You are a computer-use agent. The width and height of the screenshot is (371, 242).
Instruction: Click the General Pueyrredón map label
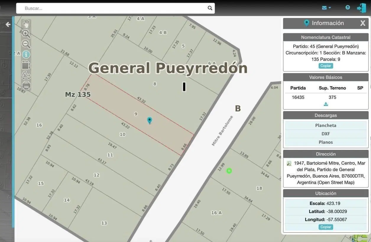coord(168,68)
